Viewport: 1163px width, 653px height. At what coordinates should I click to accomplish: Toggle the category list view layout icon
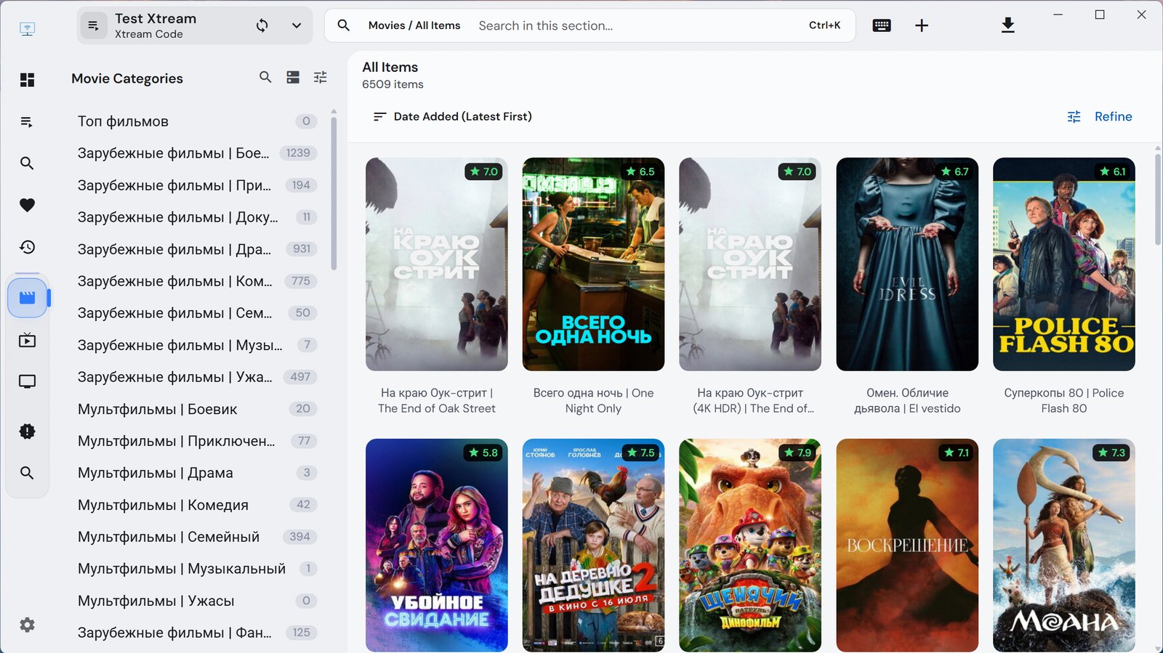point(293,77)
